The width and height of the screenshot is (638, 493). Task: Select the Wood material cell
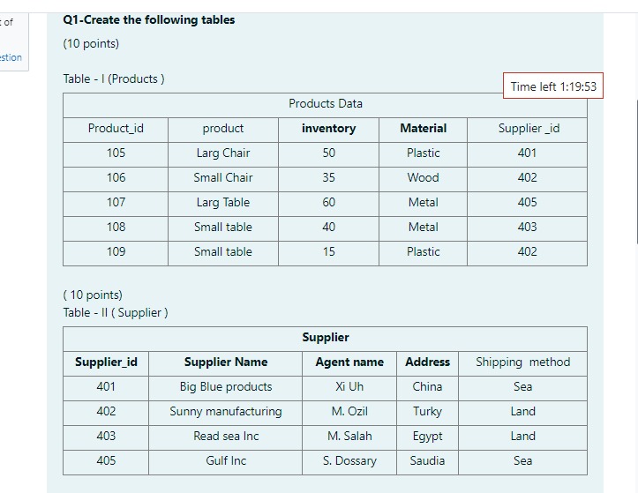click(423, 178)
